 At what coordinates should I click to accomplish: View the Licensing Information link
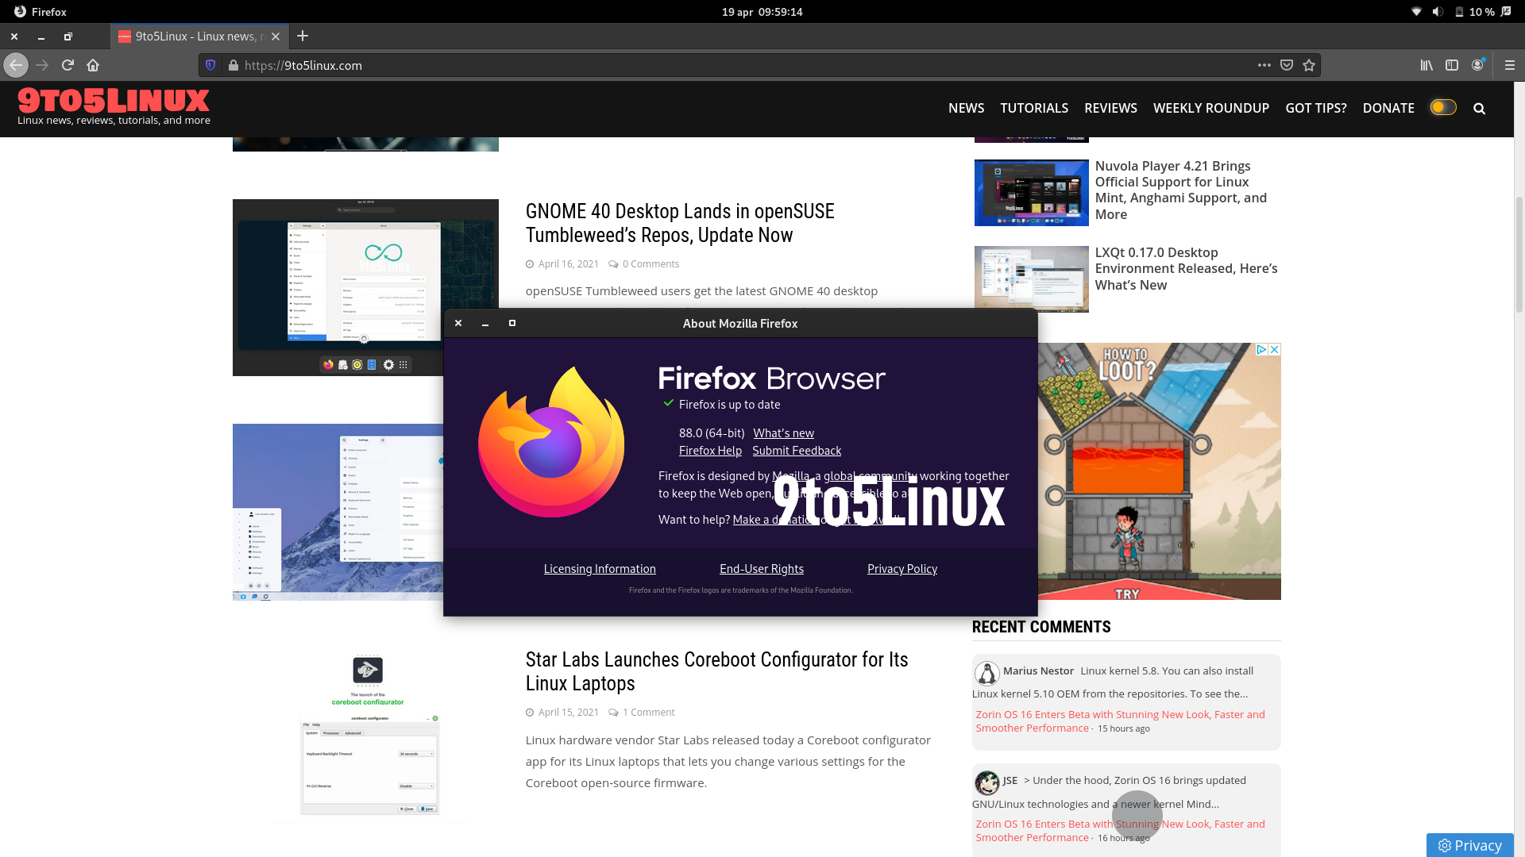click(600, 568)
